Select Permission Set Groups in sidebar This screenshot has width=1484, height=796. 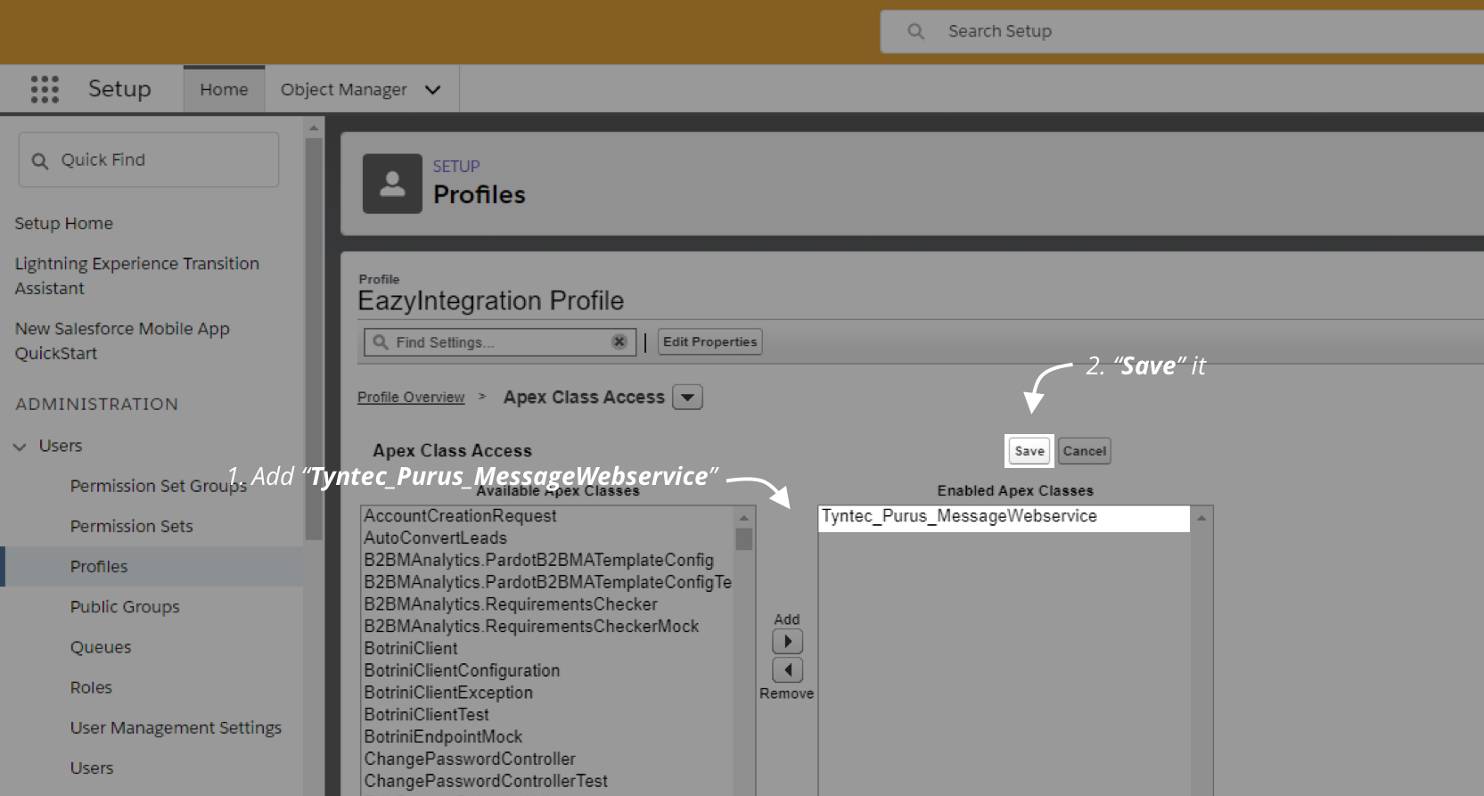point(159,486)
